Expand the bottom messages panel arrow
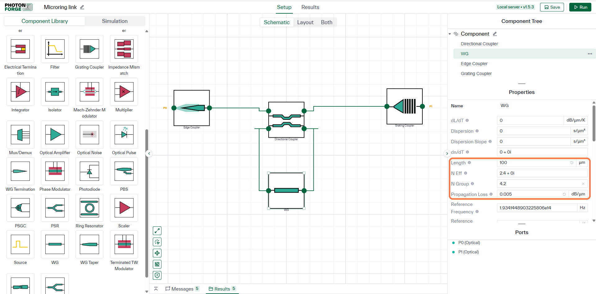 [x=156, y=289]
